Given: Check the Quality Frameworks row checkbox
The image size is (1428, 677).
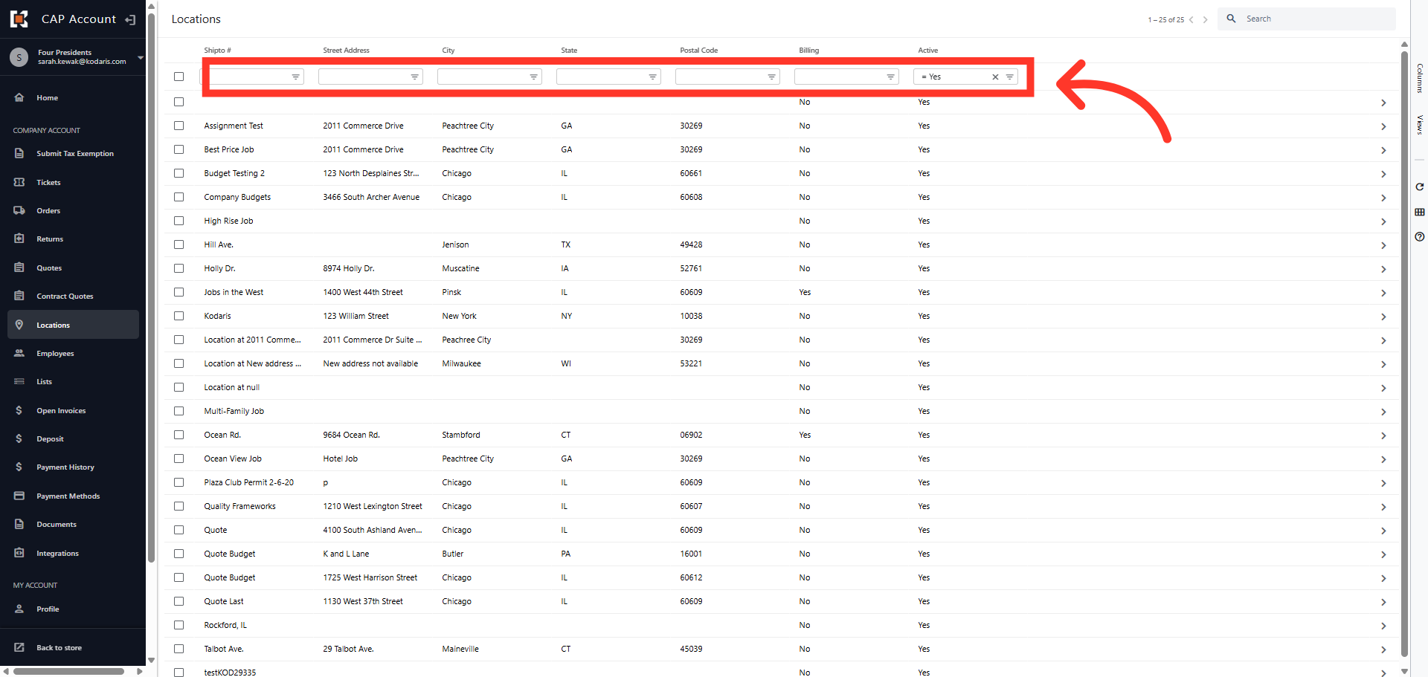Looking at the screenshot, I should tap(178, 506).
